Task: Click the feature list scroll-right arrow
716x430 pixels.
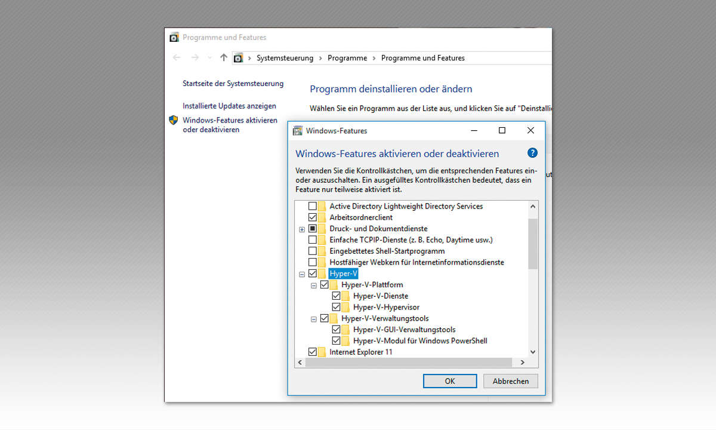Action: click(522, 362)
